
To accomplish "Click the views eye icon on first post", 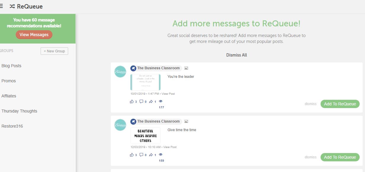I will click(161, 101).
